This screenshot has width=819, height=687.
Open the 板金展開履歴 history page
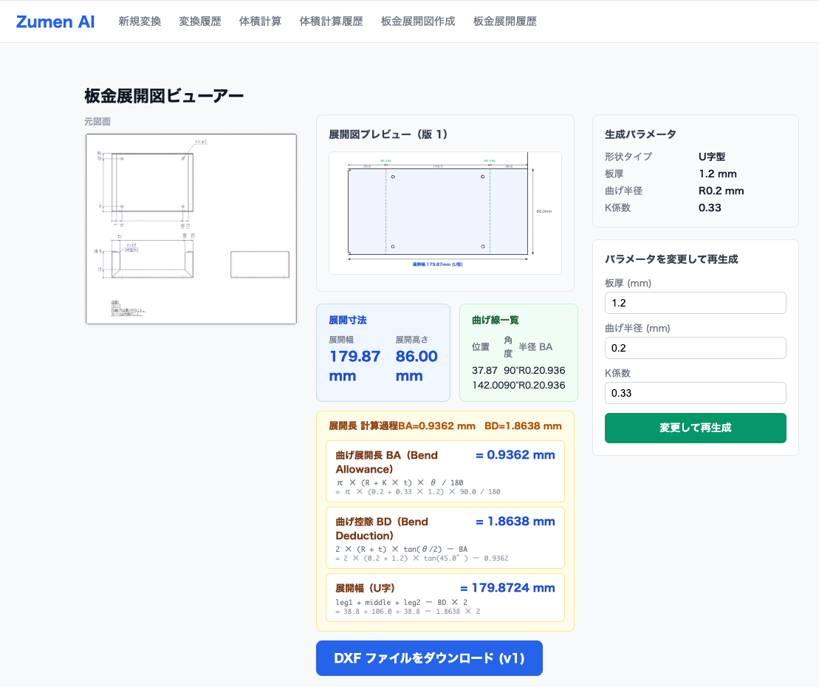point(504,21)
